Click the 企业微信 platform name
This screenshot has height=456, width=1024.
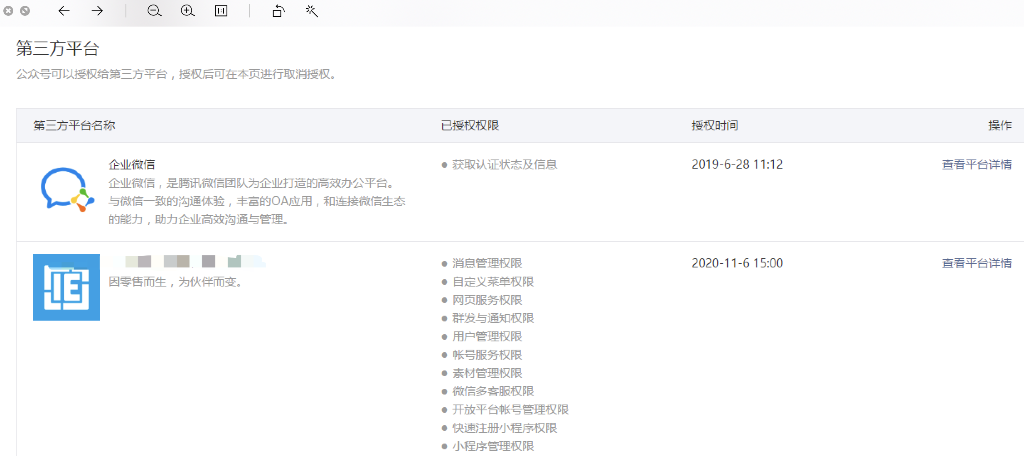click(131, 164)
